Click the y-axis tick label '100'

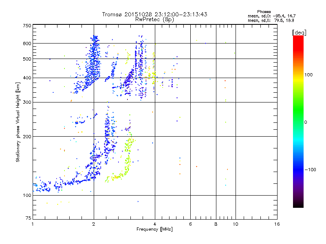[x=27, y=196]
